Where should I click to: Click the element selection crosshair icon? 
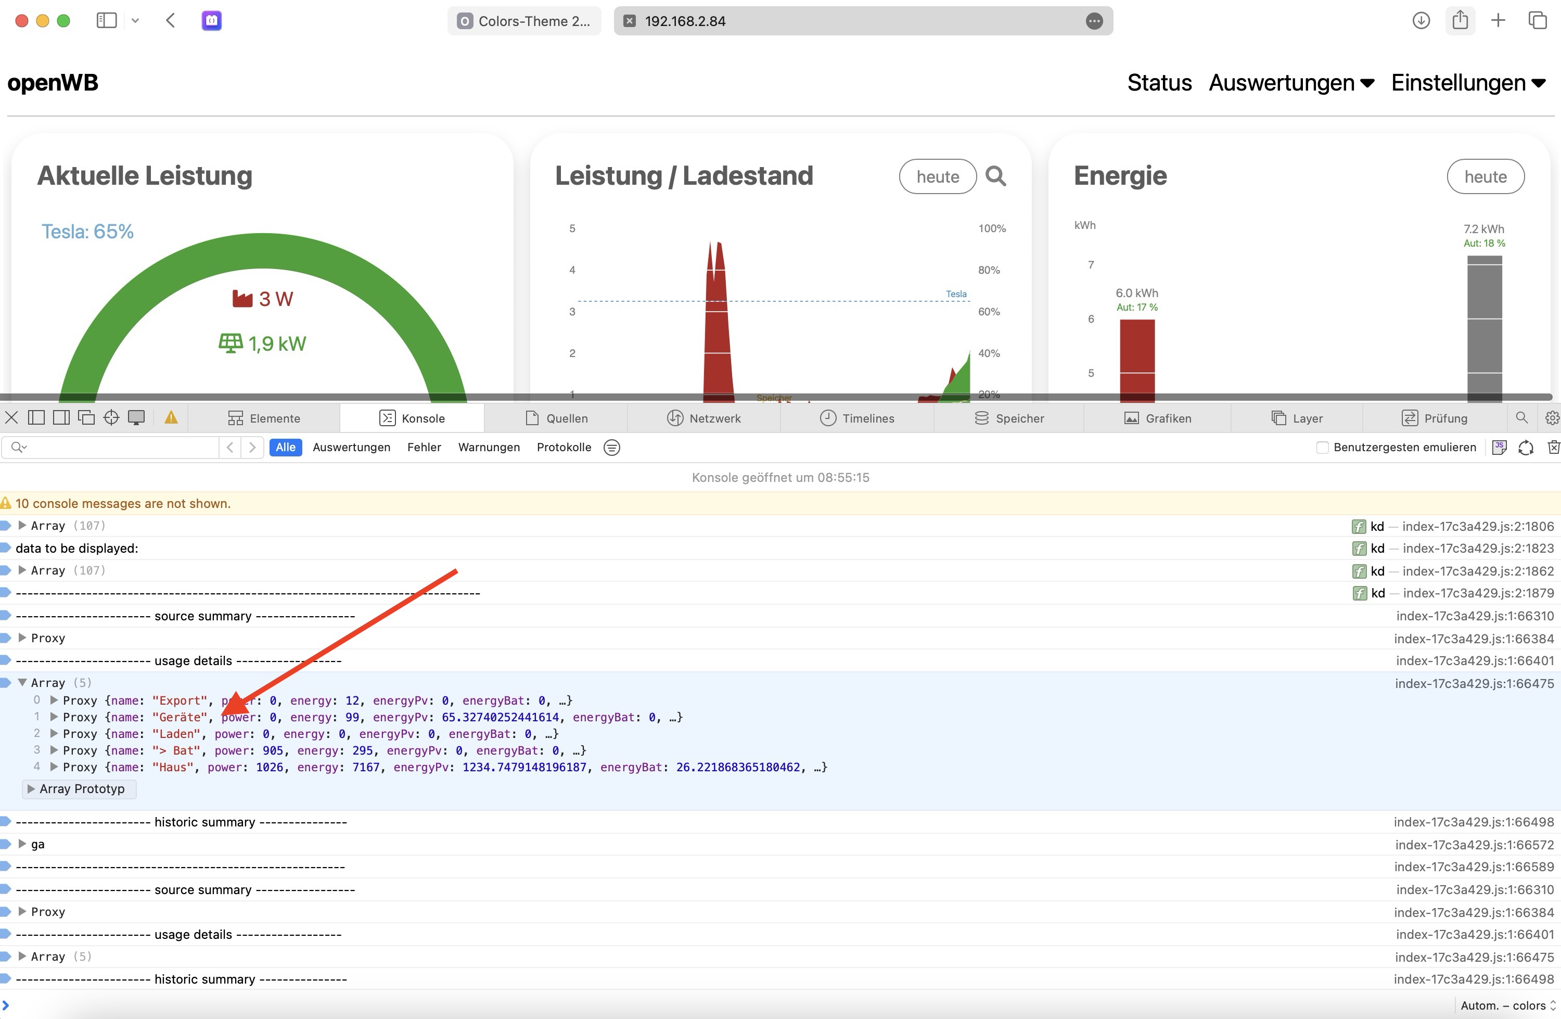pos(111,418)
